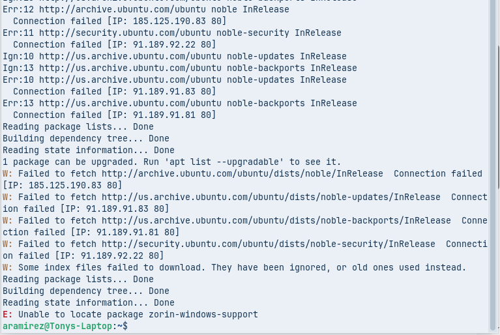Click the dists/noble/InRelease URL in the first warning

(243, 174)
